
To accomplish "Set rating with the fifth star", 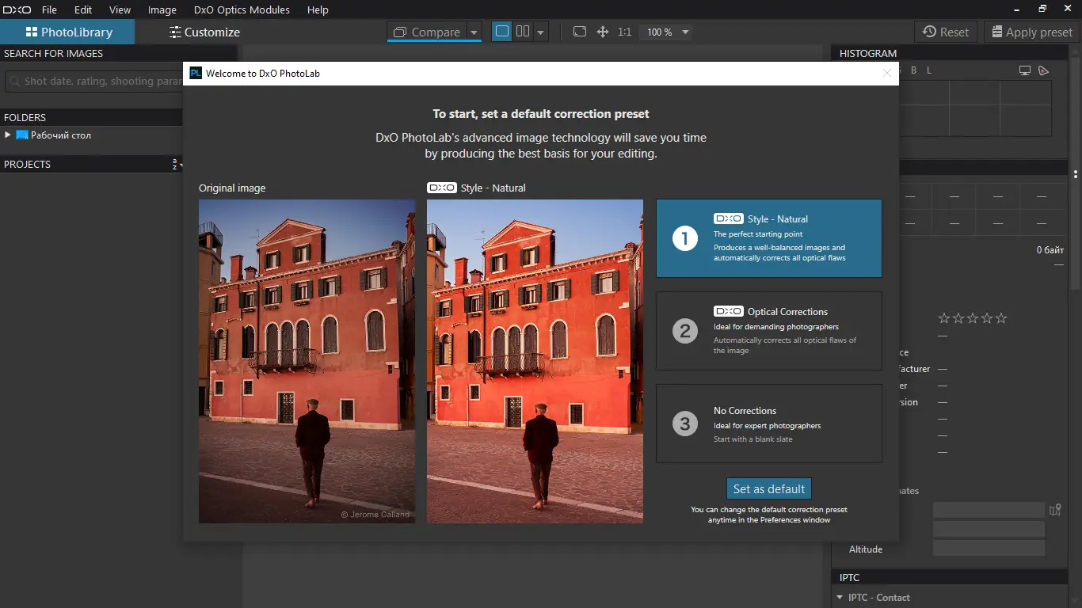I will click(1001, 318).
